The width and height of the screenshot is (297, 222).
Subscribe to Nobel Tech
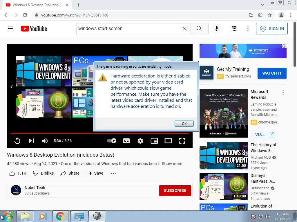click(x=175, y=190)
